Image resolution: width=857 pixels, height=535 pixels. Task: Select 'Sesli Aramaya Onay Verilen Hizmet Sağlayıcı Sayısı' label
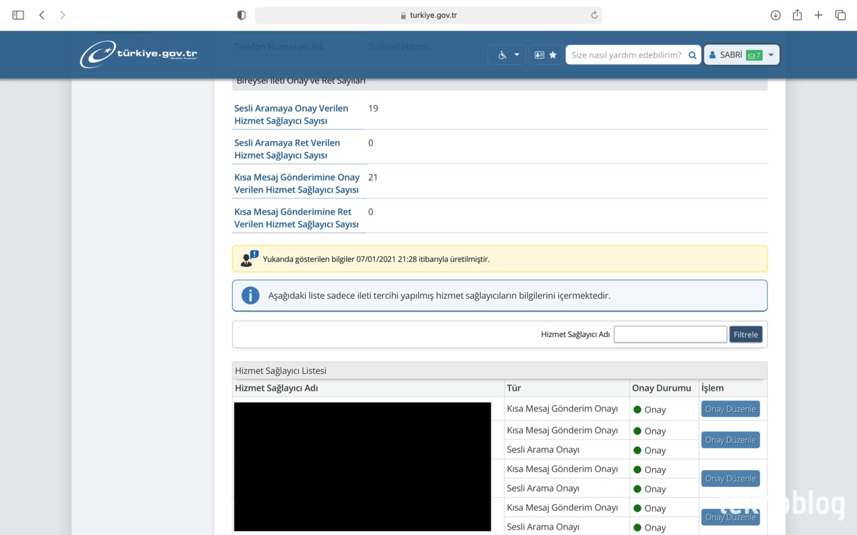tap(291, 114)
